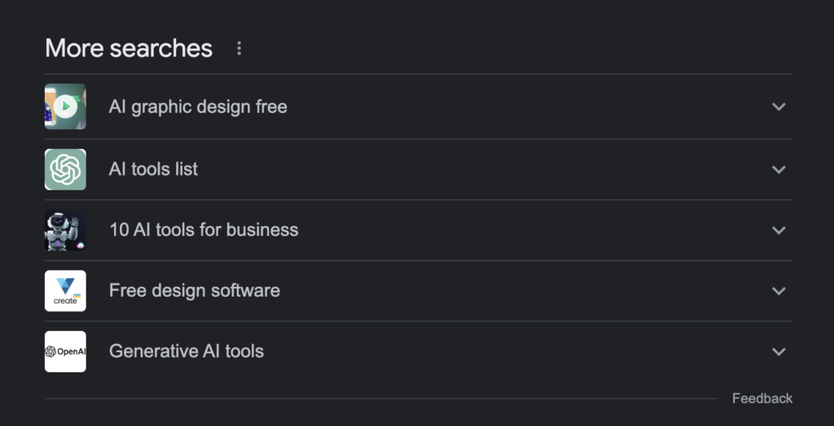Select the 'AI graphic design free' text
This screenshot has height=426, width=834.
[198, 106]
